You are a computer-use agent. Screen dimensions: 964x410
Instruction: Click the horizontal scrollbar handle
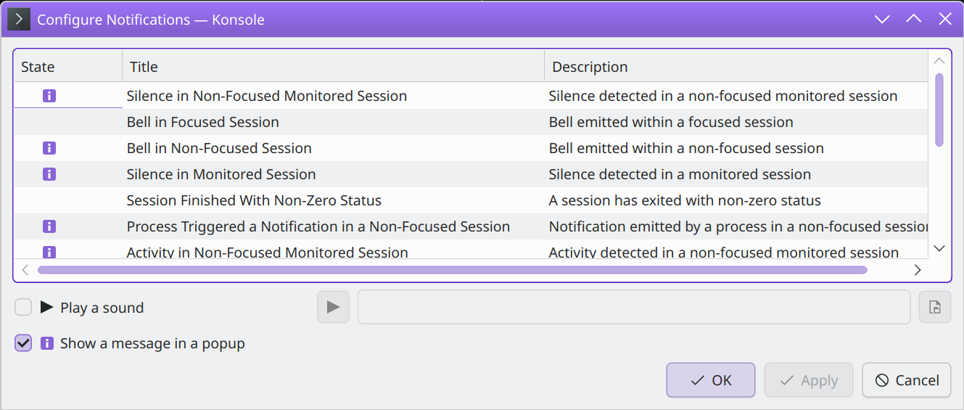click(452, 270)
